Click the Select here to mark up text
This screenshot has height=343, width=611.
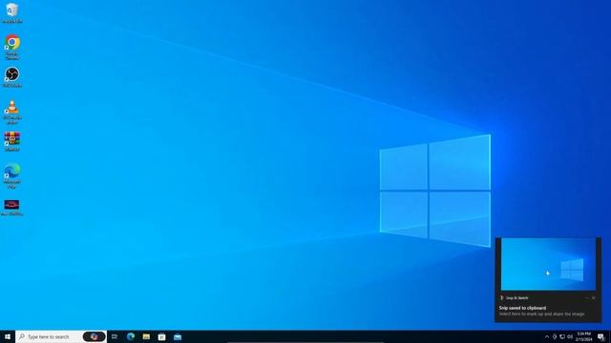click(541, 313)
